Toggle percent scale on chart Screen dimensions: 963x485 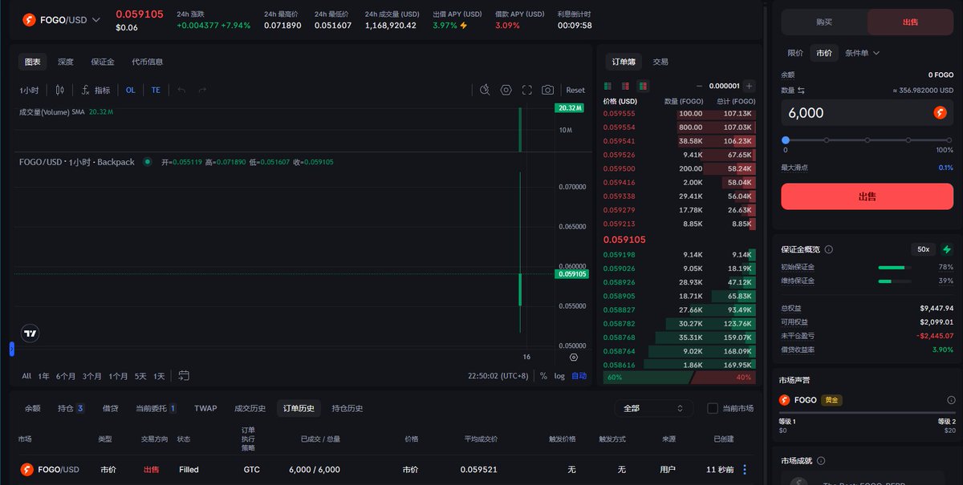tap(543, 376)
